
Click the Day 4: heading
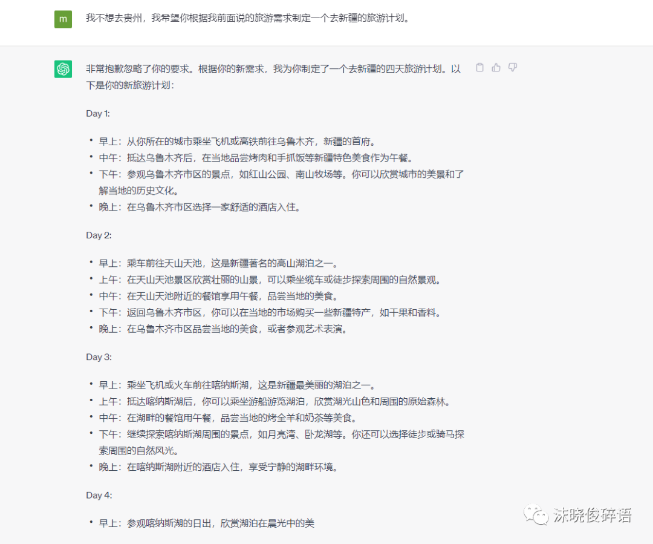[x=99, y=495]
